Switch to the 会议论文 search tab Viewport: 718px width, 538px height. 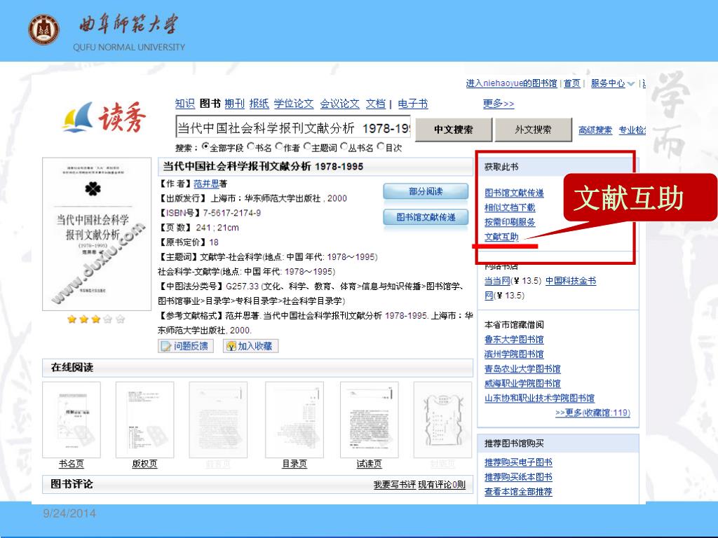[x=340, y=104]
